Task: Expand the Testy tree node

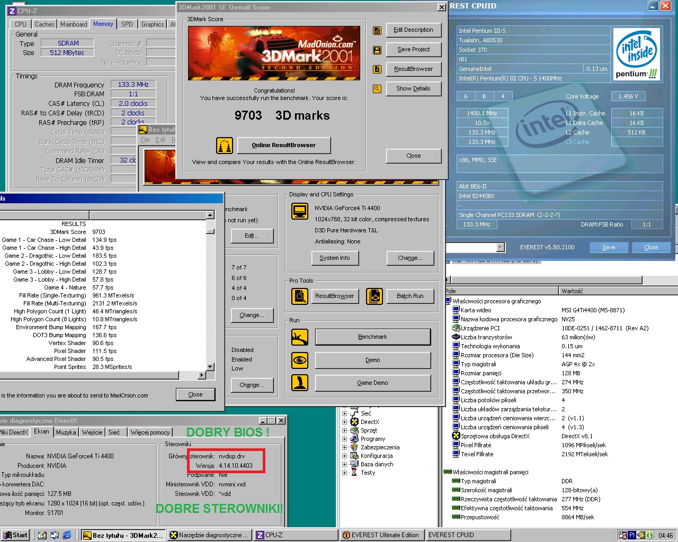Action: pyautogui.click(x=344, y=473)
